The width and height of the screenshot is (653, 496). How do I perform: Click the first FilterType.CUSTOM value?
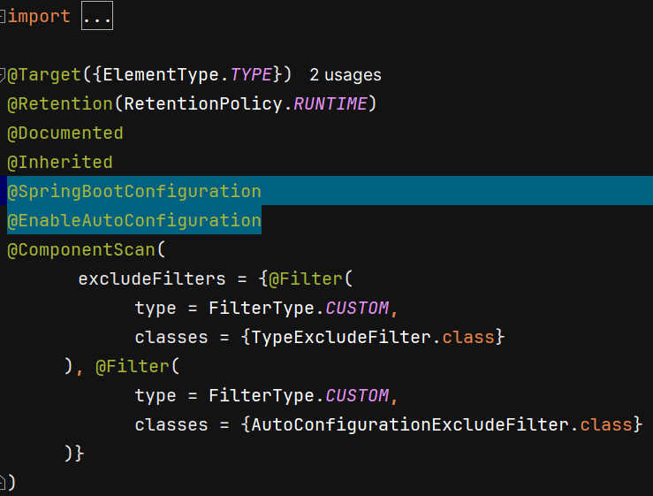point(299,308)
